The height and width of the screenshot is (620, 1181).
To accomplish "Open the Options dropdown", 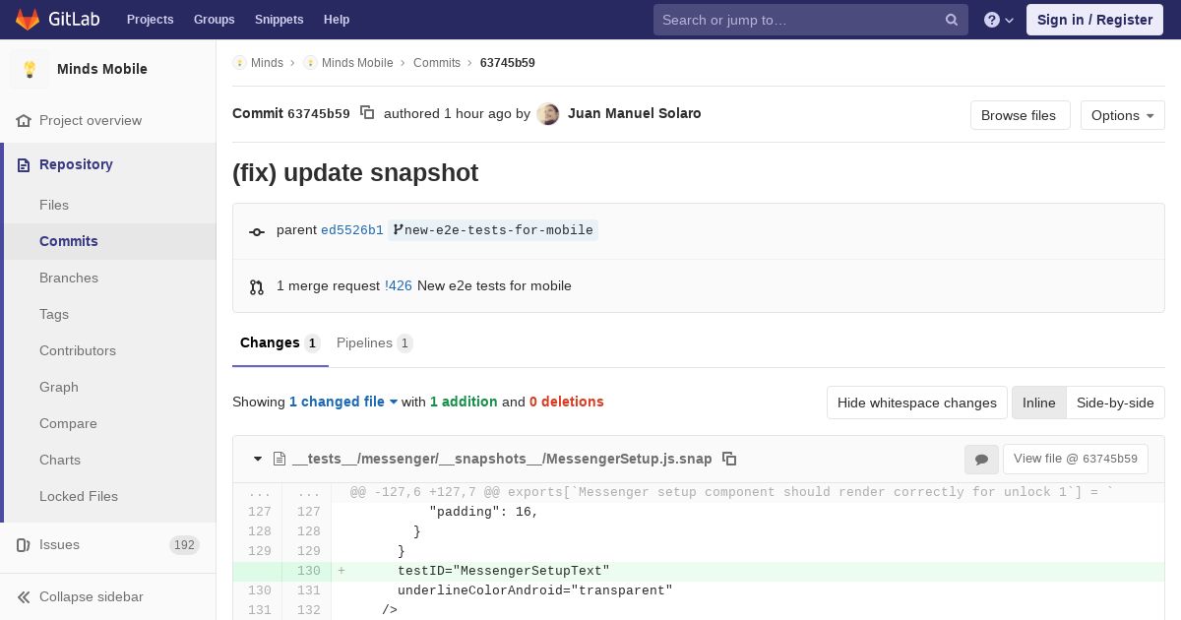I will 1122,115.
